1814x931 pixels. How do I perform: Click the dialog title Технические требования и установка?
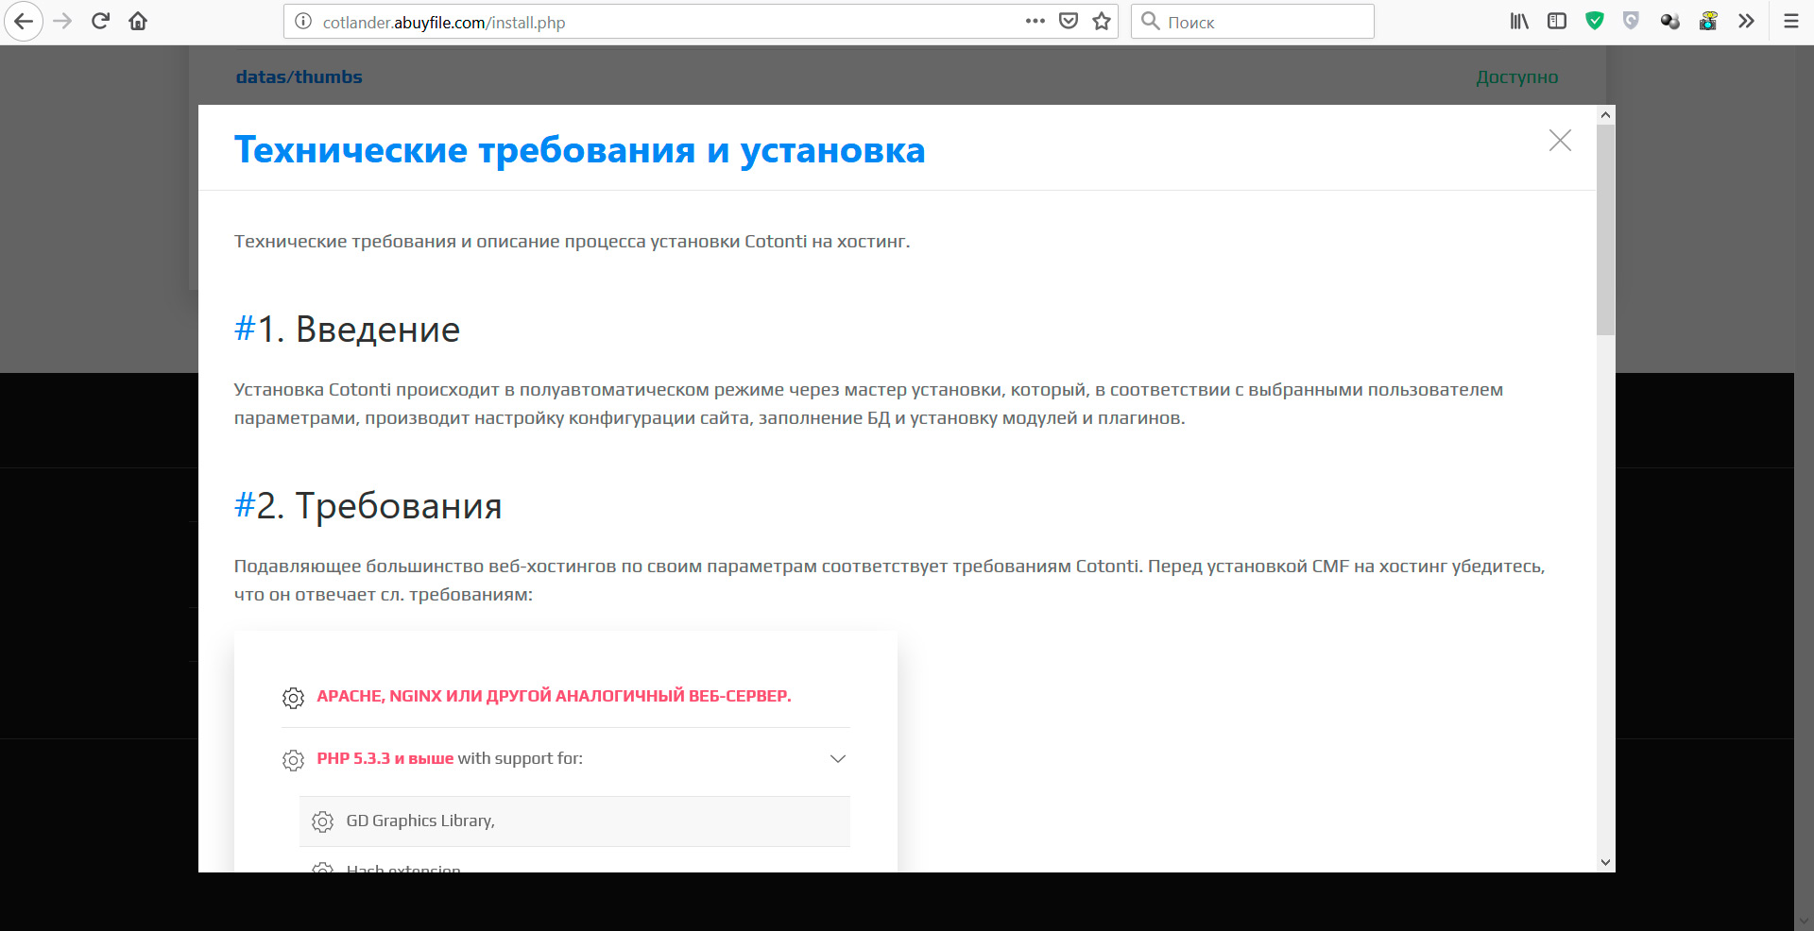click(x=579, y=149)
